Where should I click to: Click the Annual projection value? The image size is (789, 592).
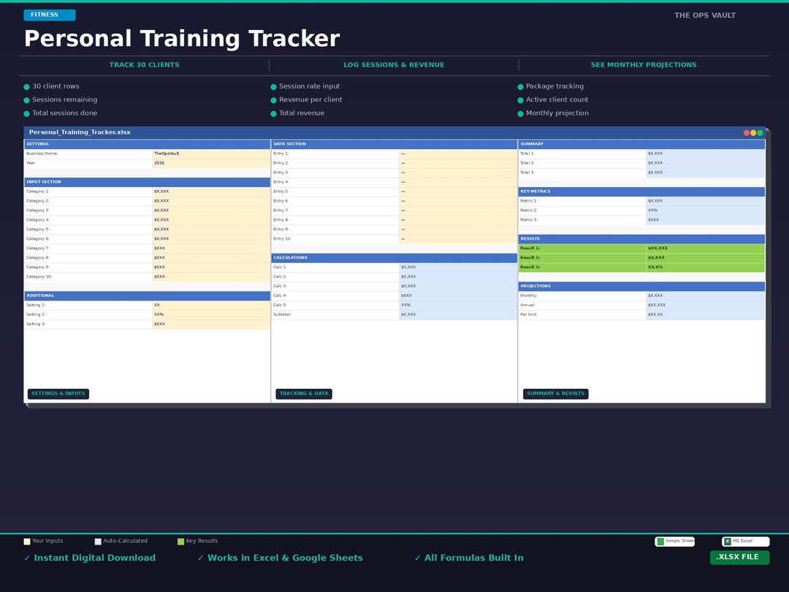coord(706,305)
